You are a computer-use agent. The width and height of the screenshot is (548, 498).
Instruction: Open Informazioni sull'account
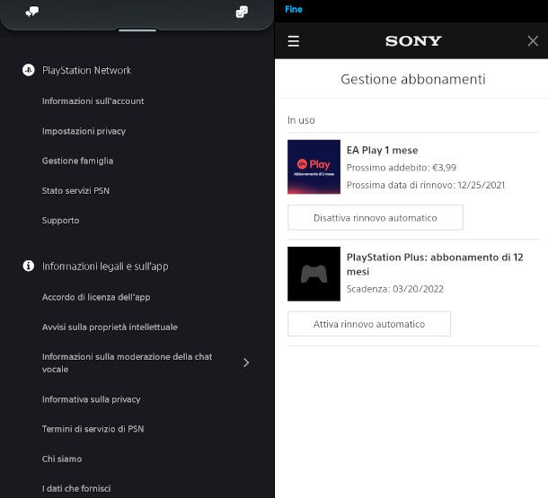[93, 101]
